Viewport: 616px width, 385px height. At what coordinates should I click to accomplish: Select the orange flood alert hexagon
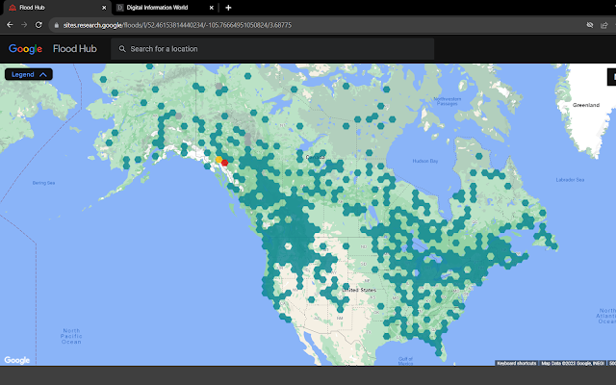(x=218, y=160)
